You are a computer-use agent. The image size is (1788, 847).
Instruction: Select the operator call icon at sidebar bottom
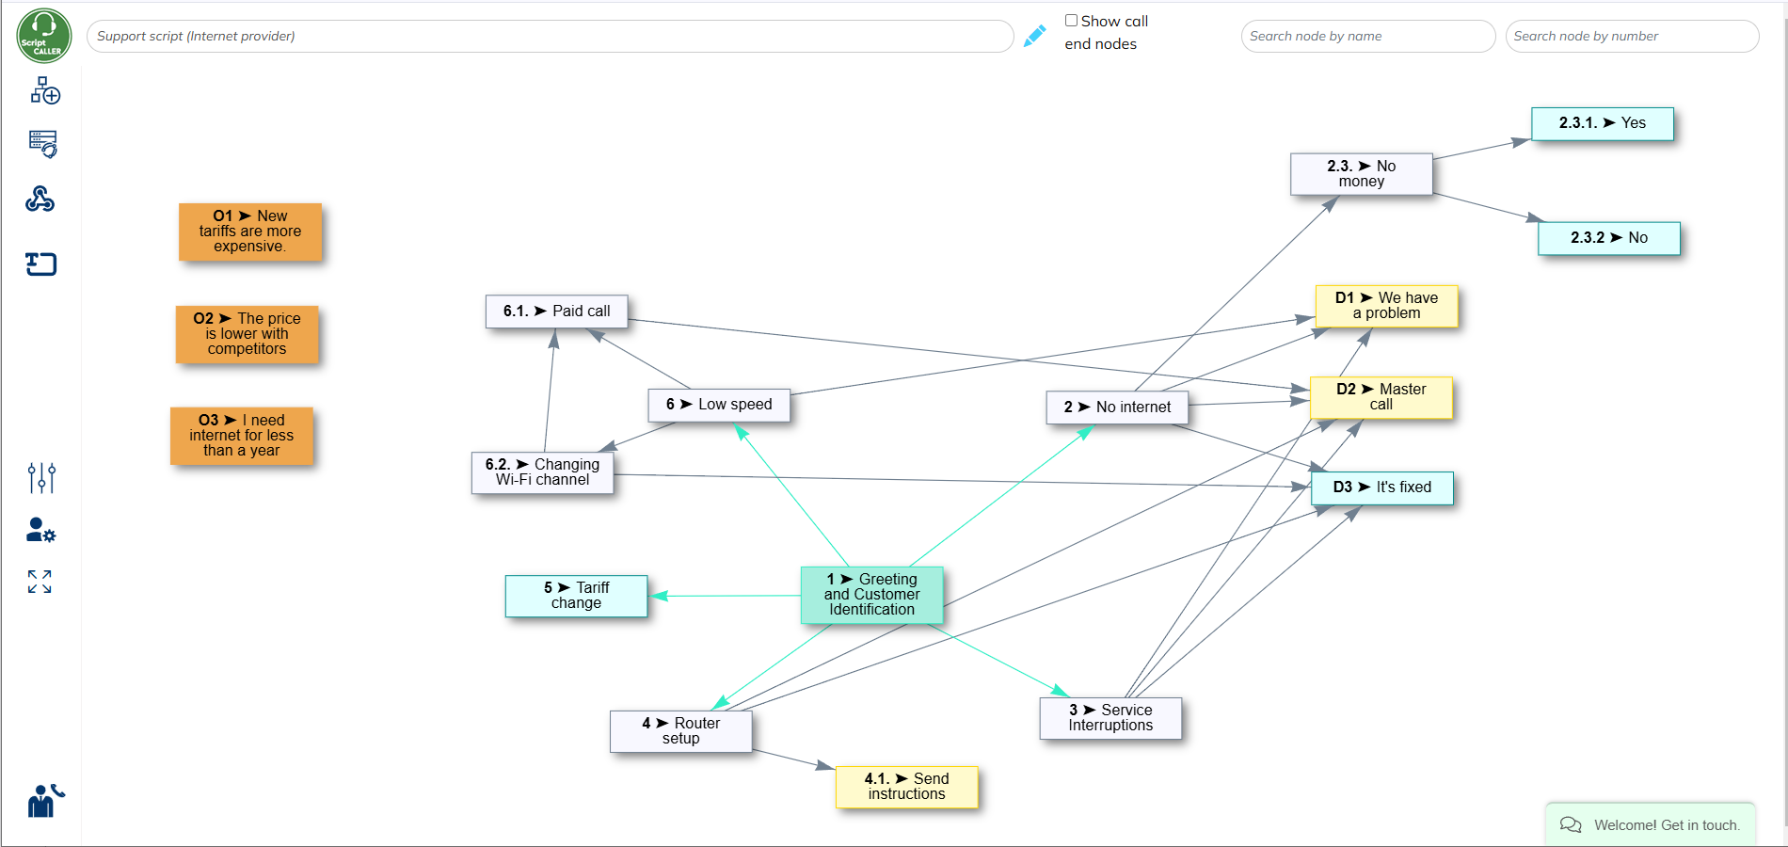click(44, 801)
